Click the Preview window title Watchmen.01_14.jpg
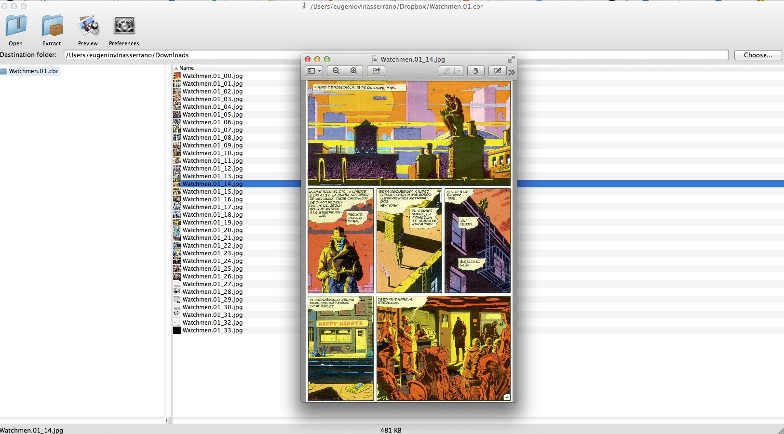The width and height of the screenshot is (784, 434). 413,59
